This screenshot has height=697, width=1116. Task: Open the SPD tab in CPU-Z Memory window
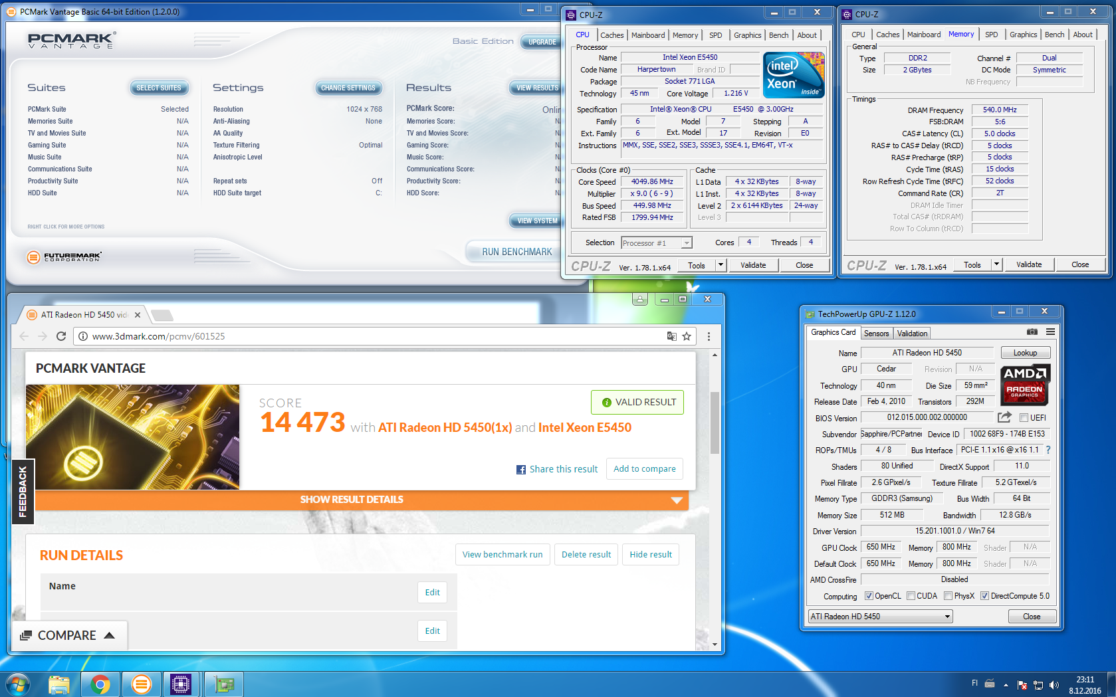click(x=991, y=35)
